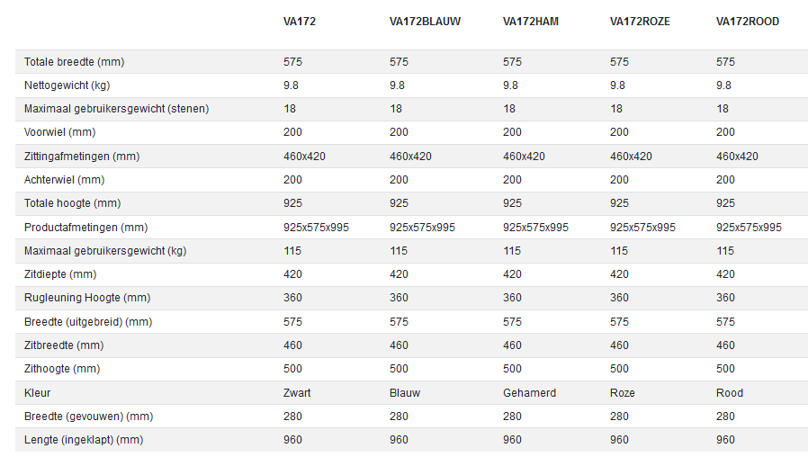Select the VA172ROZE column header

click(x=640, y=22)
